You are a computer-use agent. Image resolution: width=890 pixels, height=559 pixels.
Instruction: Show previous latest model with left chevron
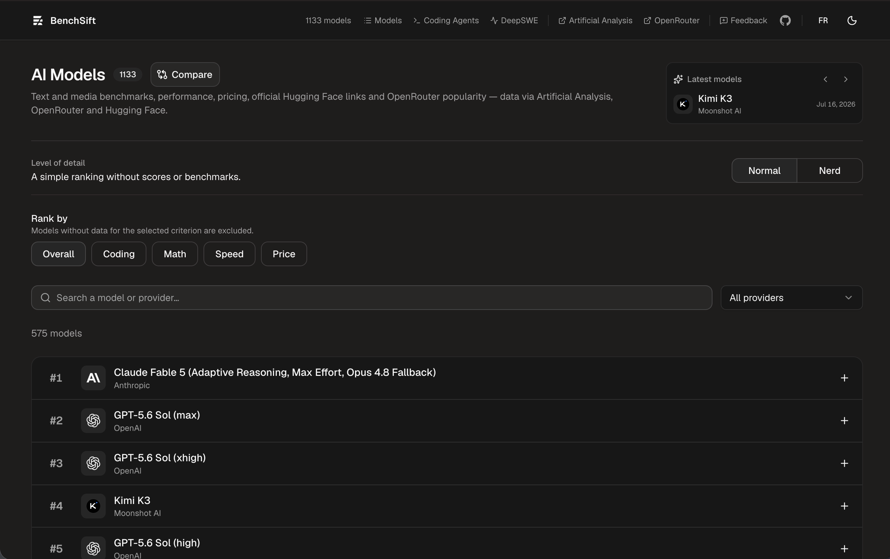tap(825, 79)
